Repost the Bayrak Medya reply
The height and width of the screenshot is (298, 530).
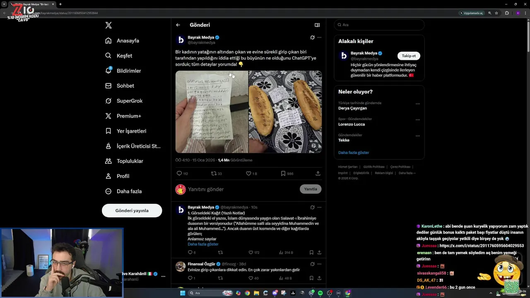pos(220,252)
